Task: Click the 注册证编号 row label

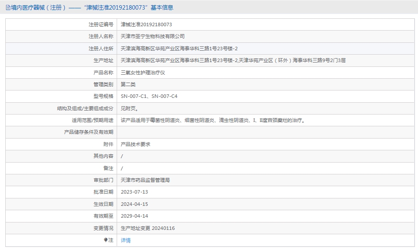Action: point(101,24)
